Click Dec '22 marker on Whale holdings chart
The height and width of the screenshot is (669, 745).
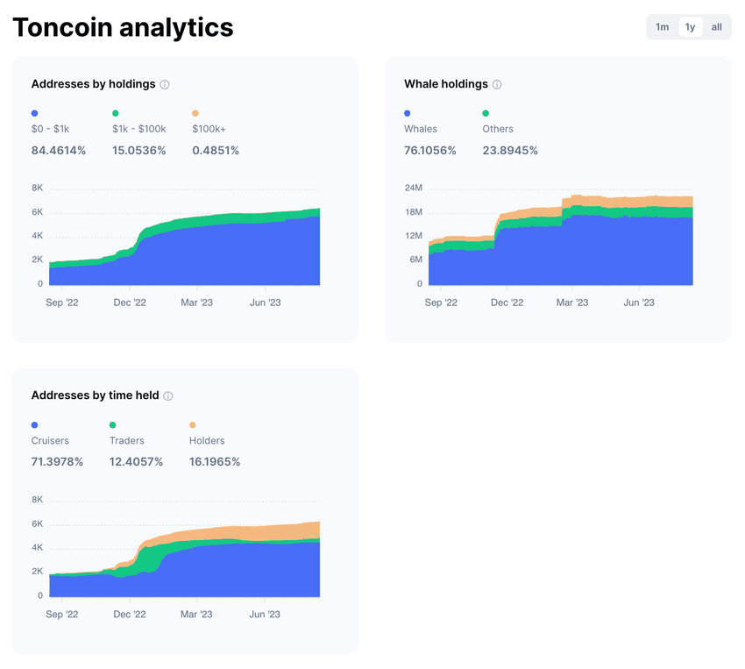(507, 302)
